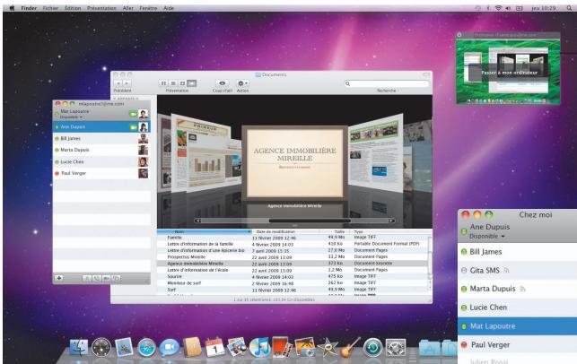Open iPhoto from the Dock

pyautogui.click(x=305, y=348)
